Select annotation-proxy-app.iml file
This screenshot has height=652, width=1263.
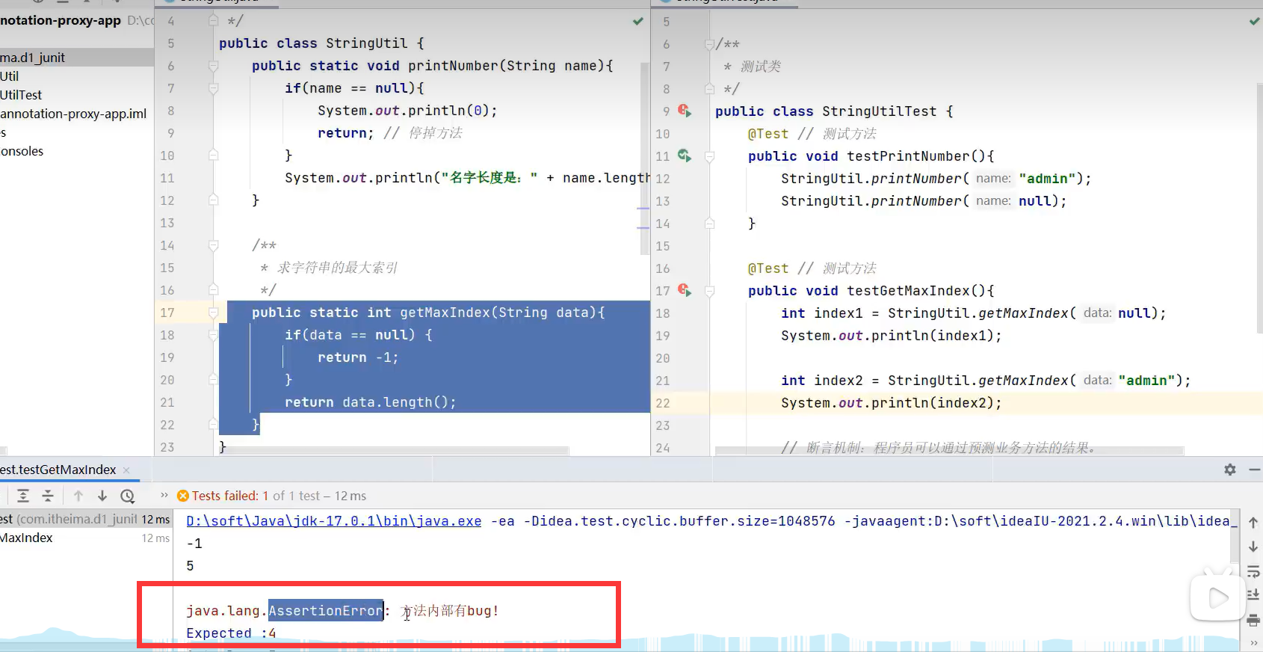[73, 114]
